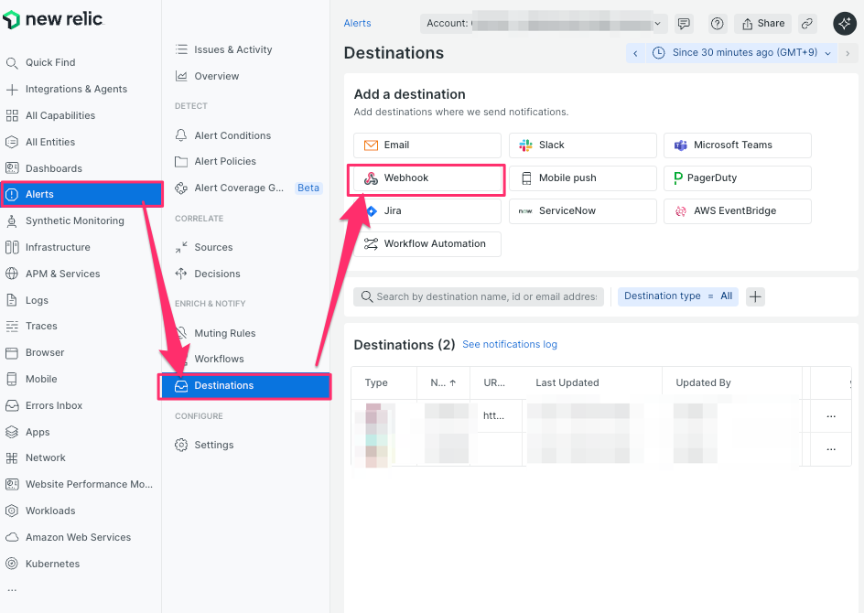Select Alert Conditions in the alerts menu

click(x=232, y=135)
